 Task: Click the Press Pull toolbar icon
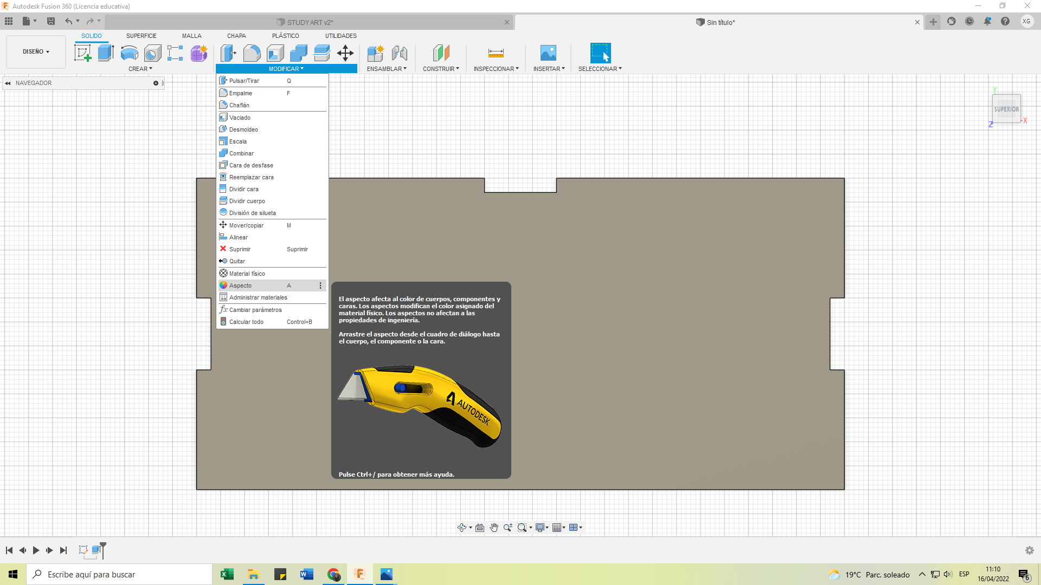(x=228, y=53)
